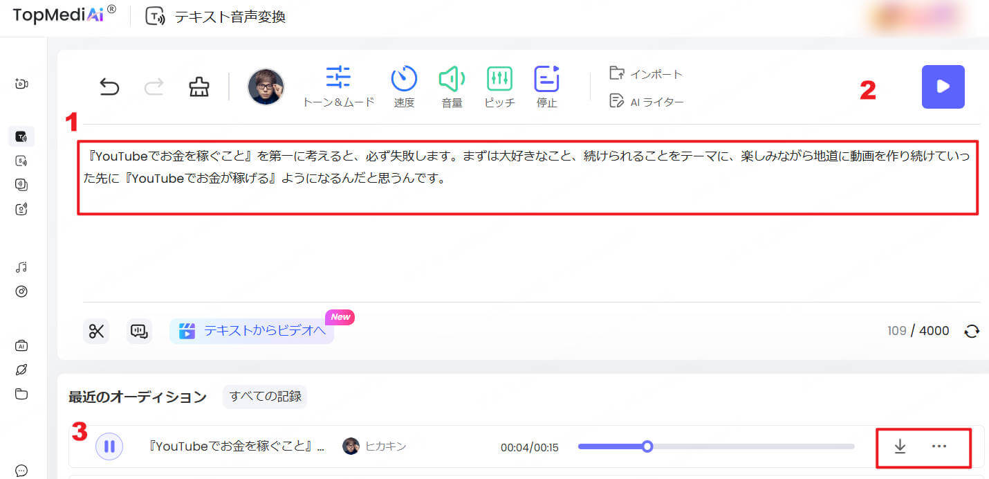Viewport: 989px width, 479px height.
Task: Click the audio title 『YouTubeでお金を稼ぐこと』
Action: 237,446
